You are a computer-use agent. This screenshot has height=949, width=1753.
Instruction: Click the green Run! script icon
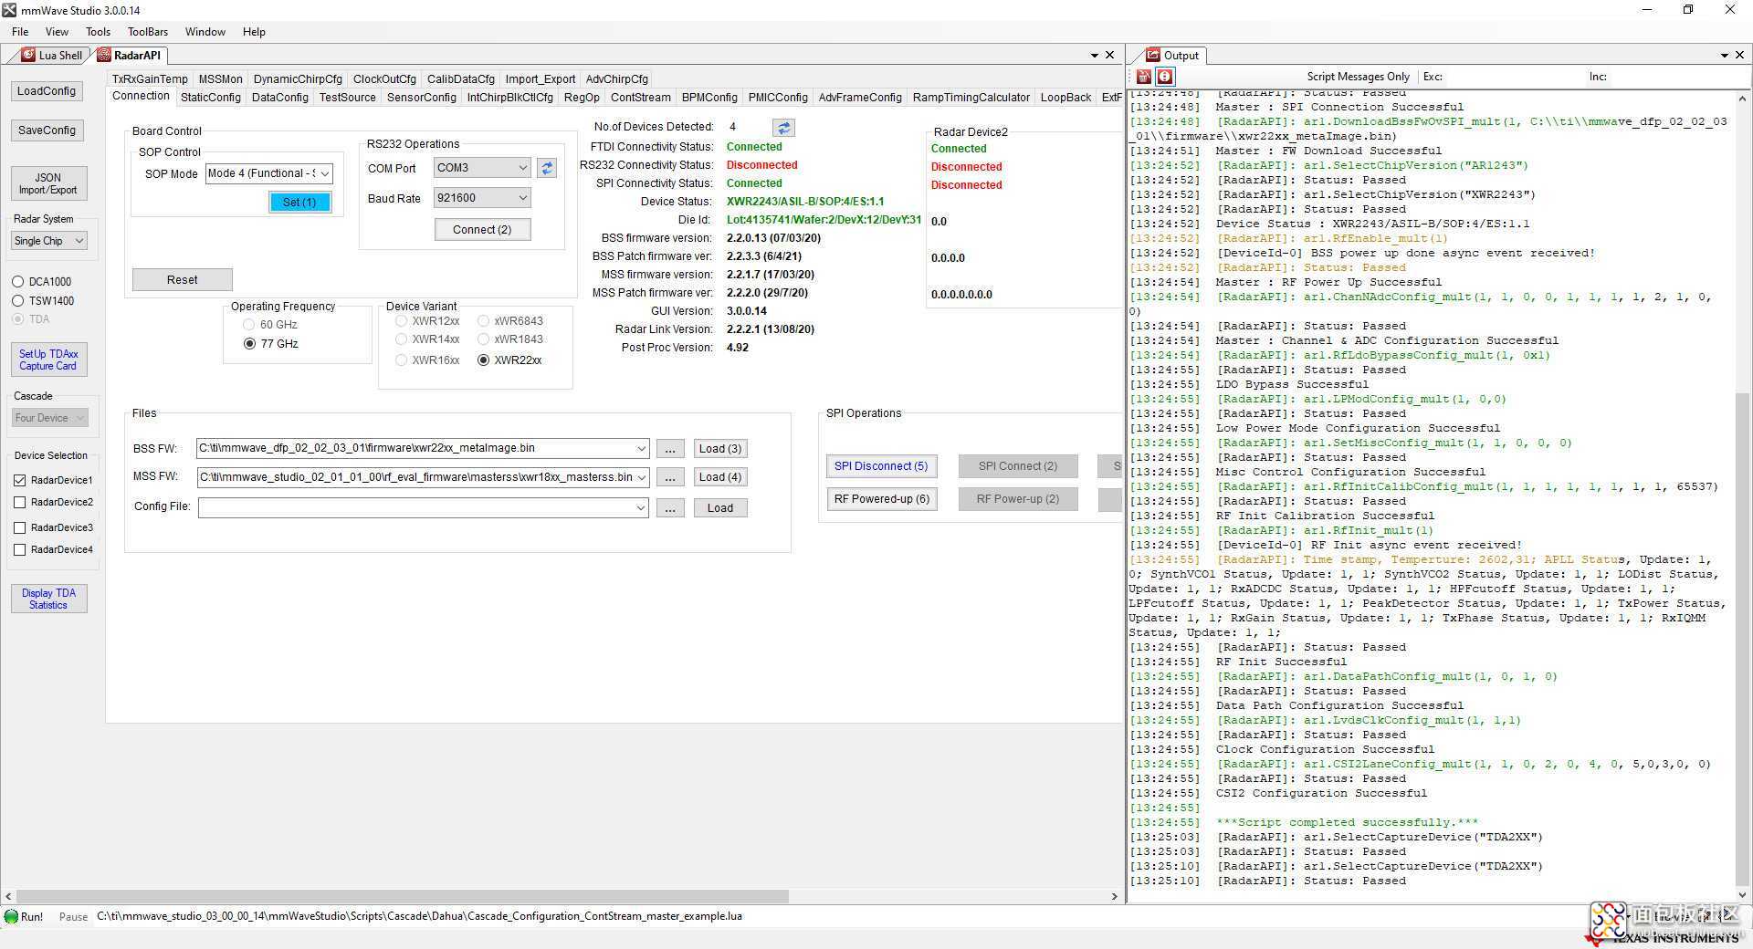pos(11,916)
